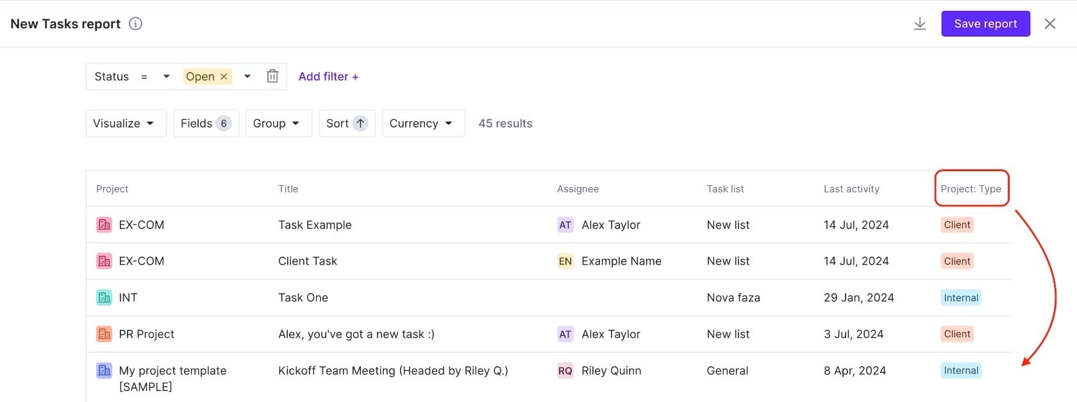Click the project icon in Client Task row
This screenshot has height=402, width=1077.
click(104, 261)
